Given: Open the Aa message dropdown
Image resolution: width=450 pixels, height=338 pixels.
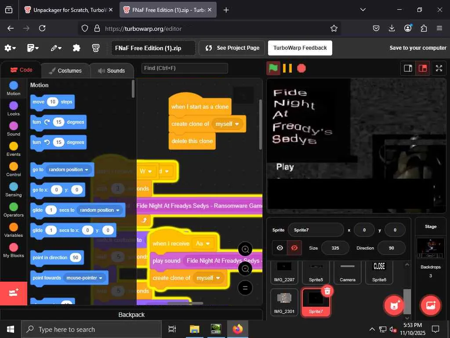Looking at the screenshot, I should tap(203, 243).
